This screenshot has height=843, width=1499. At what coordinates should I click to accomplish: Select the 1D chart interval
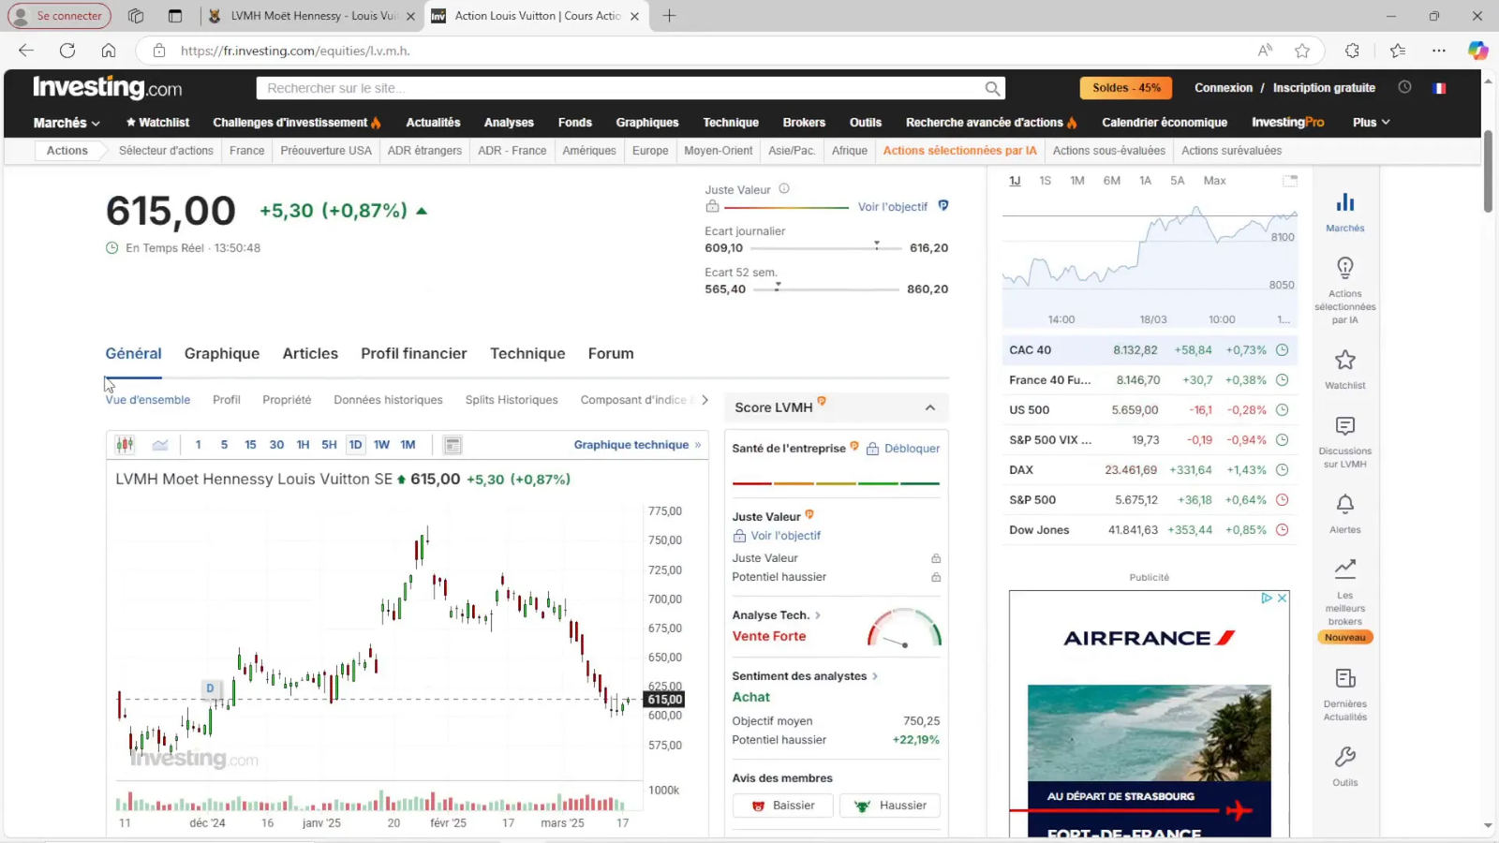[x=355, y=445]
